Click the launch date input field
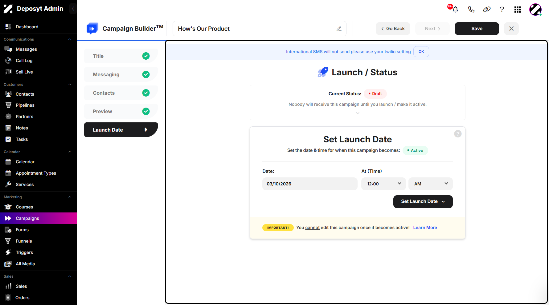The image size is (549, 305). click(310, 184)
